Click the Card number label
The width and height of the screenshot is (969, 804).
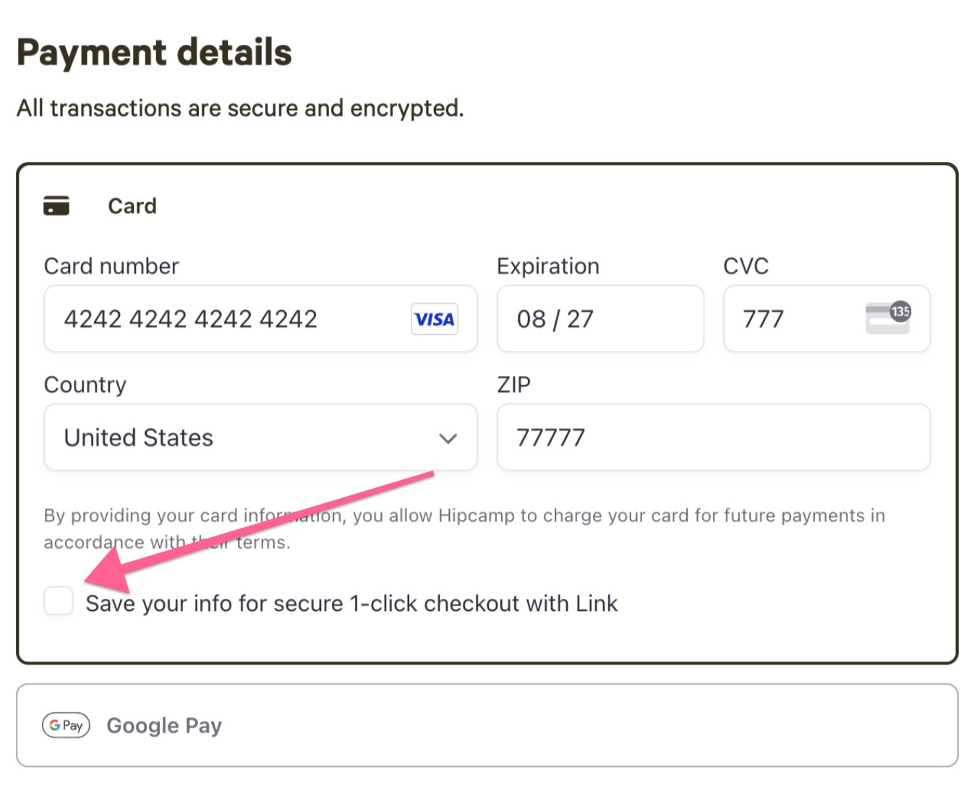coord(111,266)
